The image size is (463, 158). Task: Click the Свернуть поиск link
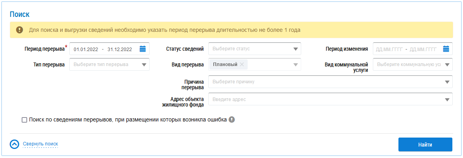40,144
